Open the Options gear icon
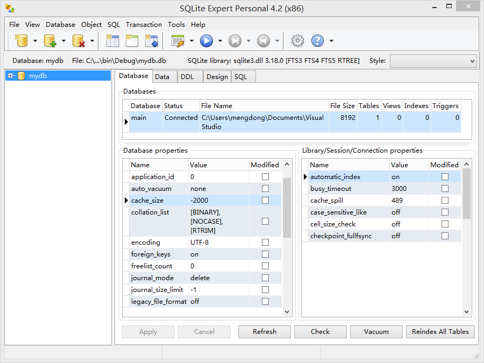Screen dimensions: 484x363 pyautogui.click(x=297, y=41)
